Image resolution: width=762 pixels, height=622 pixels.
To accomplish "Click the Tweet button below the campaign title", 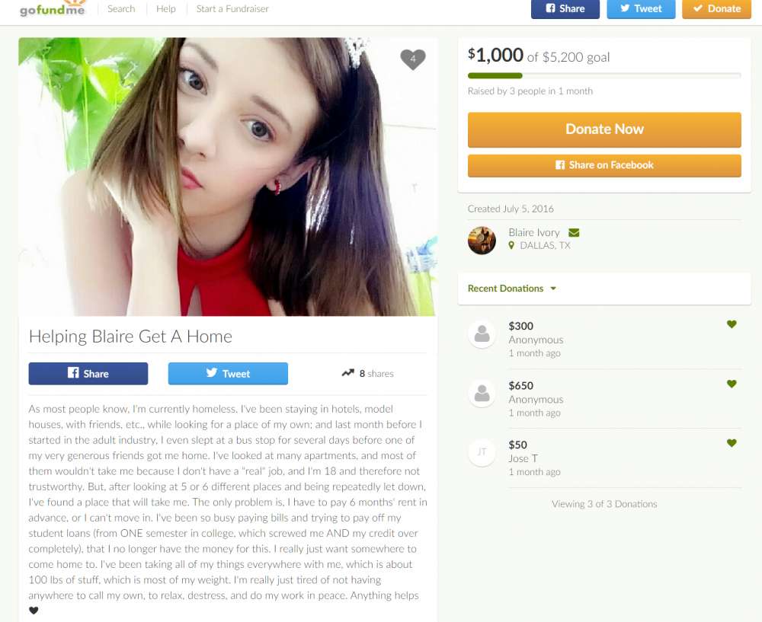I will [228, 373].
